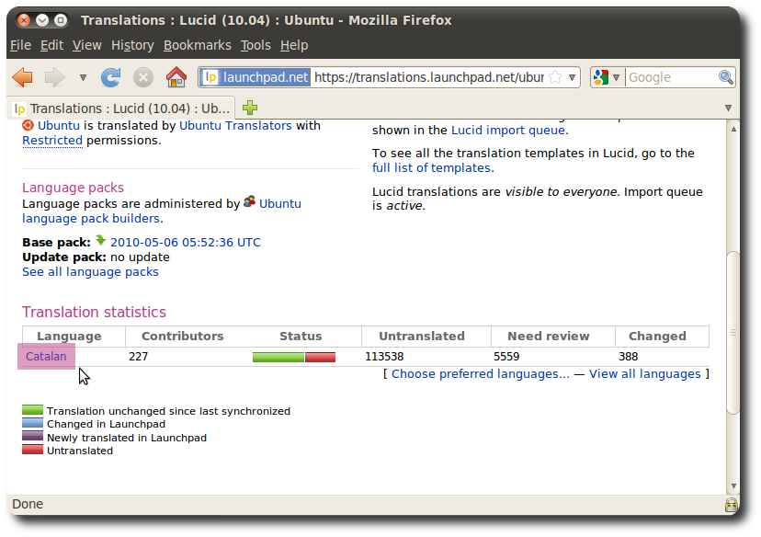Open the back/forward history dropdown arrow
Image resolution: width=761 pixels, height=537 pixels.
[x=83, y=77]
